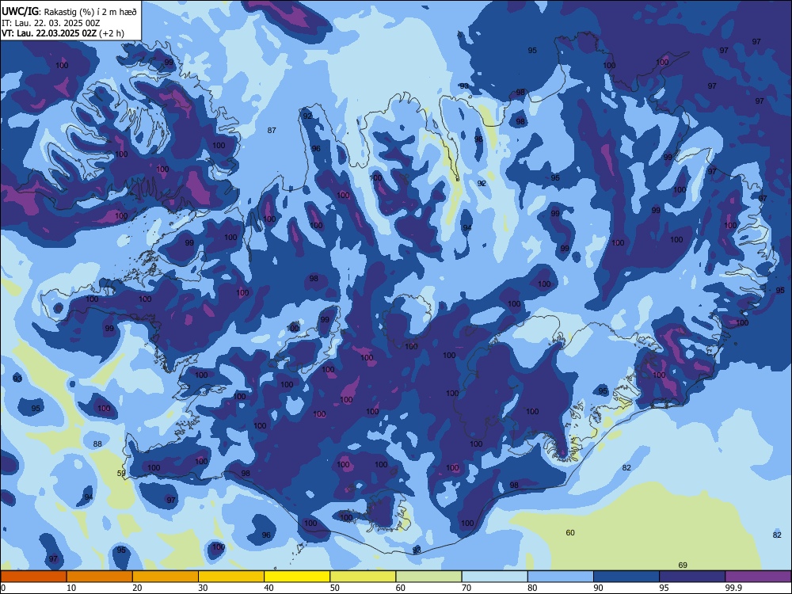The width and height of the screenshot is (792, 594).
Task: Click the map value '60' in the yellow-green area
Action: [570, 532]
